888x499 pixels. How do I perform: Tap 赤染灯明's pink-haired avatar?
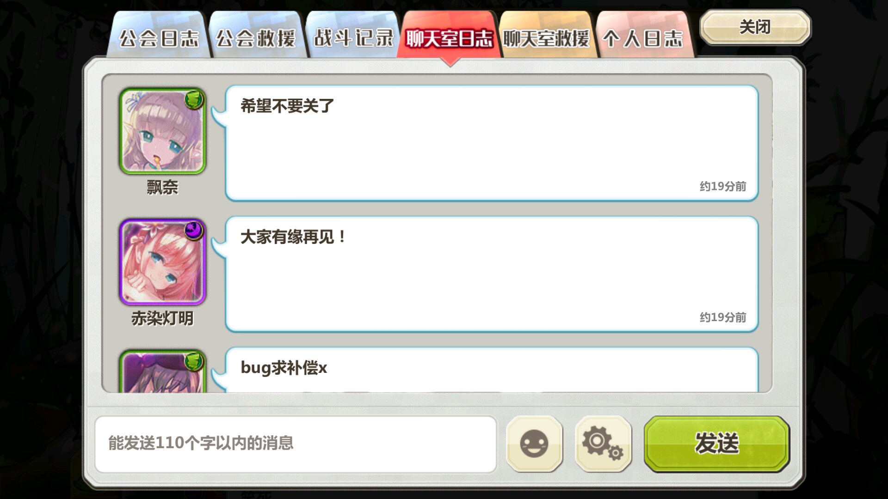tap(162, 262)
